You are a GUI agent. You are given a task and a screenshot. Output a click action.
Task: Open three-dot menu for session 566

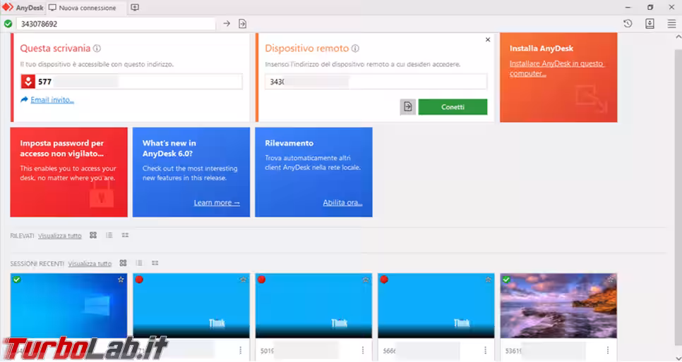coord(486,350)
